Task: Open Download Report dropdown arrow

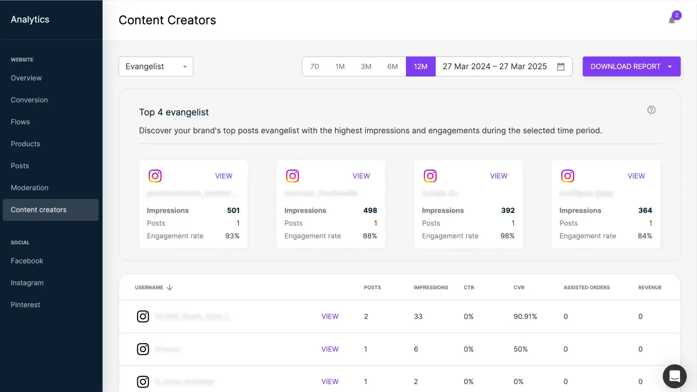Action: coord(670,66)
